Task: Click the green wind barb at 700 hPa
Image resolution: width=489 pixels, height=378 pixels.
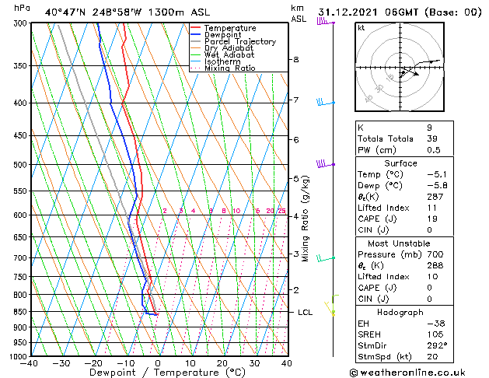Action: tap(326, 258)
